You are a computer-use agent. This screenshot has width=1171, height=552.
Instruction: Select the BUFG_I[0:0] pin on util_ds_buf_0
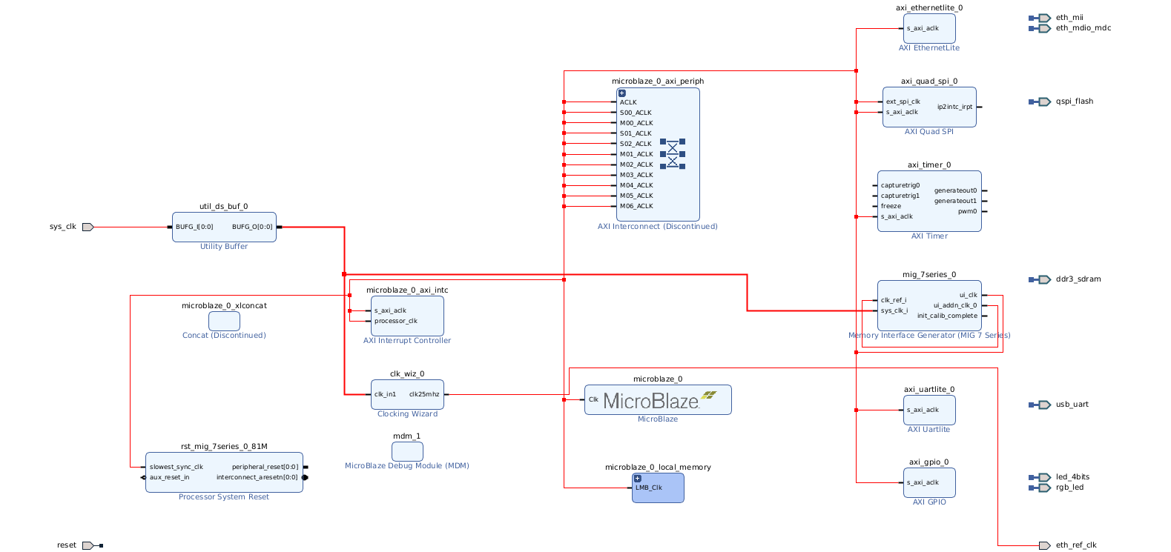(194, 227)
